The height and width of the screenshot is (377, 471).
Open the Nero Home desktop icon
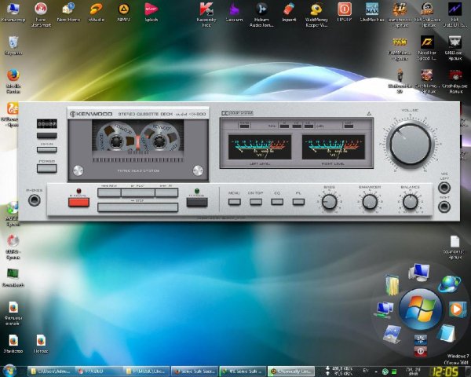click(x=68, y=13)
